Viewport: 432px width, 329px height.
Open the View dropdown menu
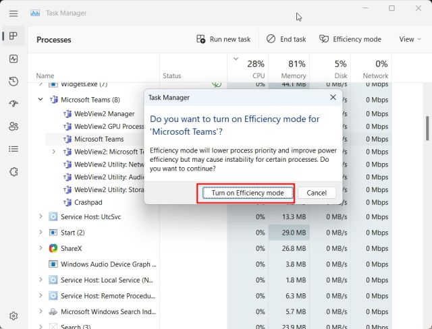410,39
